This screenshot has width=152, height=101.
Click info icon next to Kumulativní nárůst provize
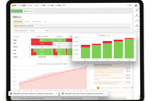pos(66,64)
